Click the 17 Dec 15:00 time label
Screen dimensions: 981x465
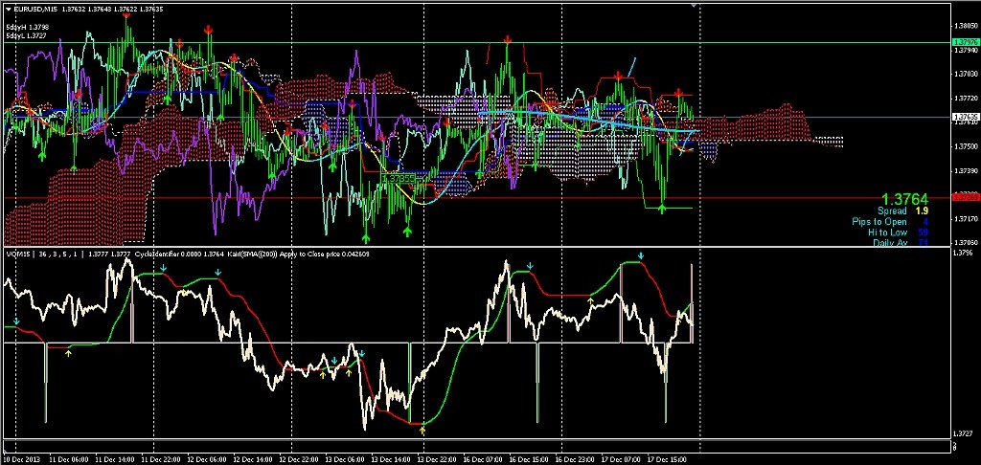click(x=665, y=459)
